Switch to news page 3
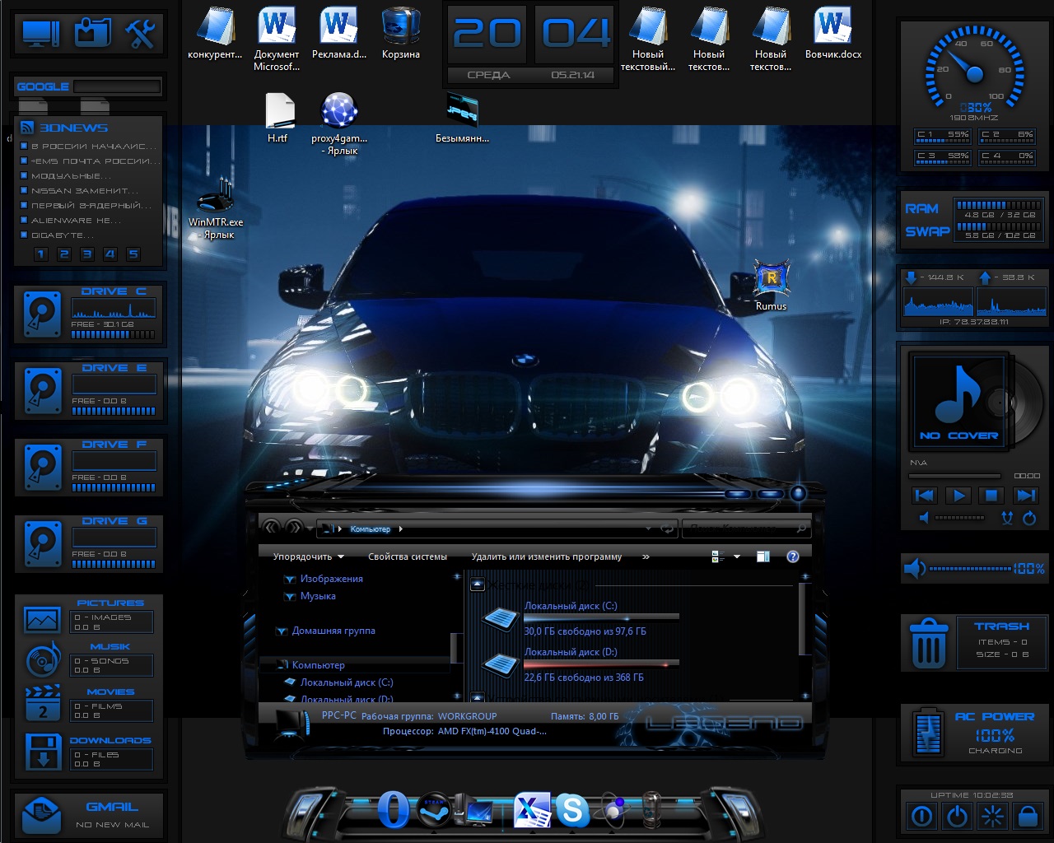The image size is (1054, 843). 86,254
